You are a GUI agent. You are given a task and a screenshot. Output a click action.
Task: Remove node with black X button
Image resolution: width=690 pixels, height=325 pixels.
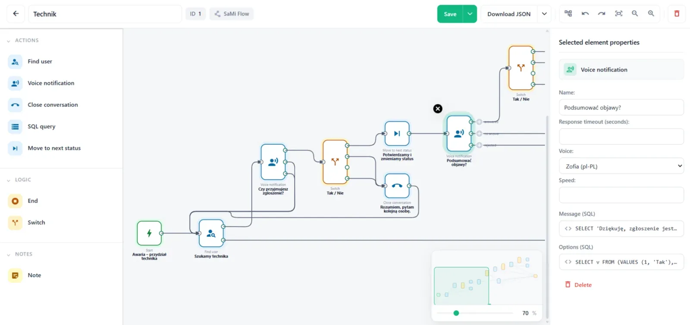tap(438, 109)
